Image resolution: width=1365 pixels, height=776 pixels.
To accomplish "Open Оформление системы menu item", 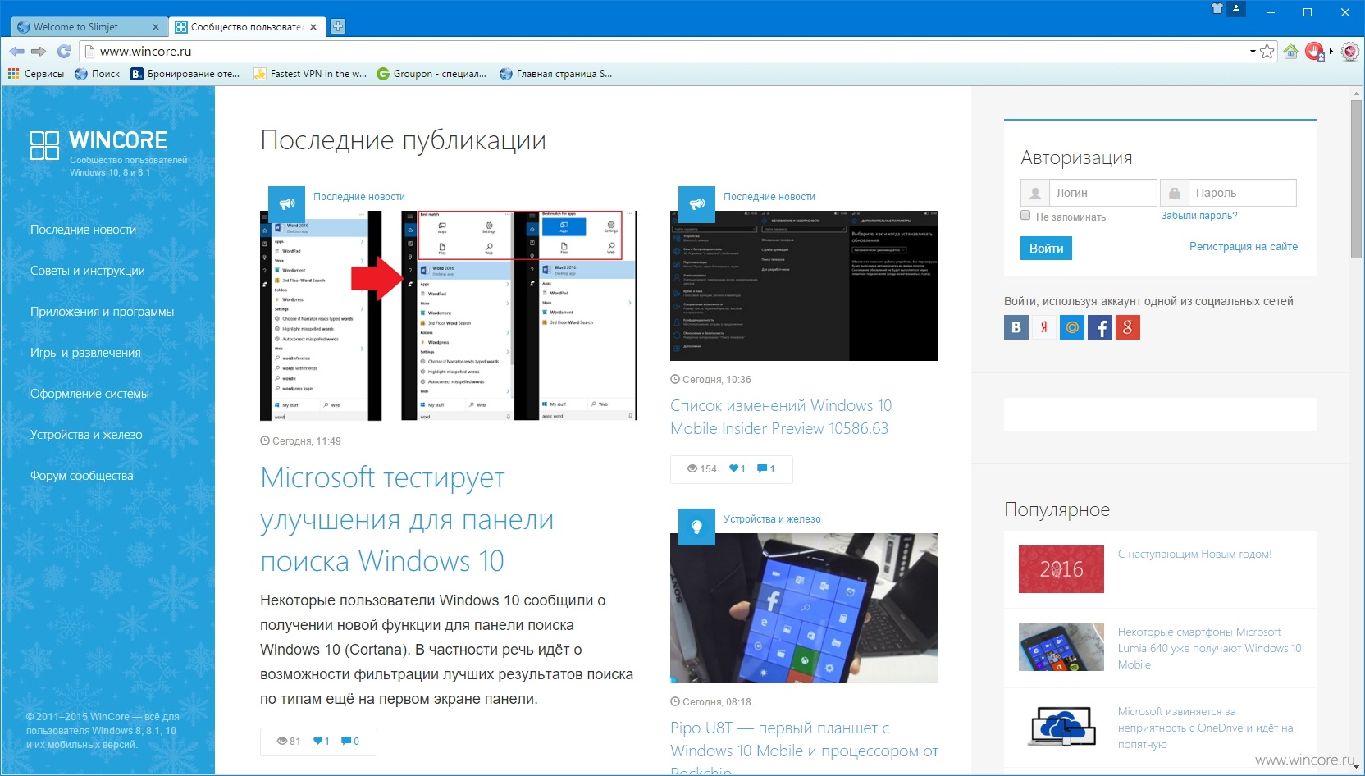I will pos(89,394).
